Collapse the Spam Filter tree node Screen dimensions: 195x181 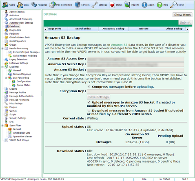[x=2, y=126]
